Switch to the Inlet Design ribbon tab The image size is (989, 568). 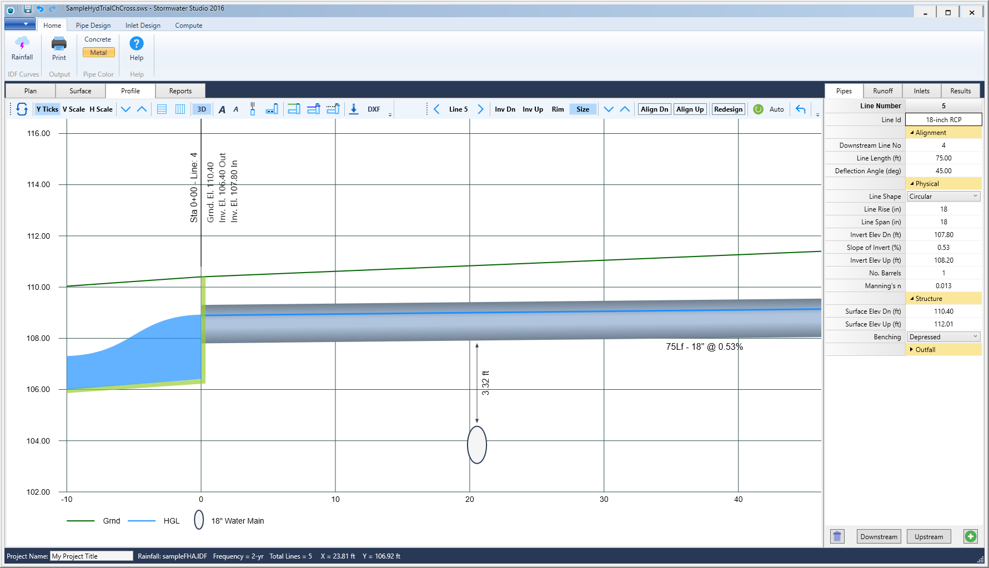point(142,25)
